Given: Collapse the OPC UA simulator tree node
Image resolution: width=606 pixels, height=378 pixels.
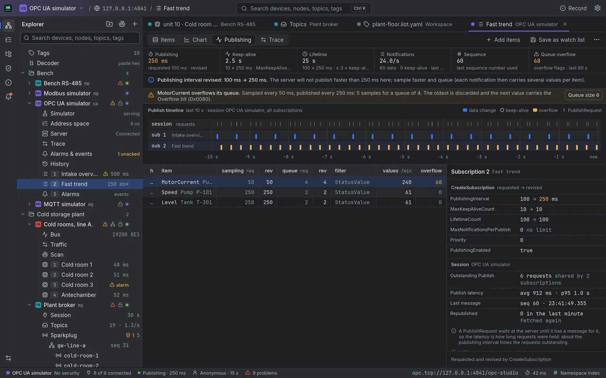Looking at the screenshot, I should (x=29, y=103).
